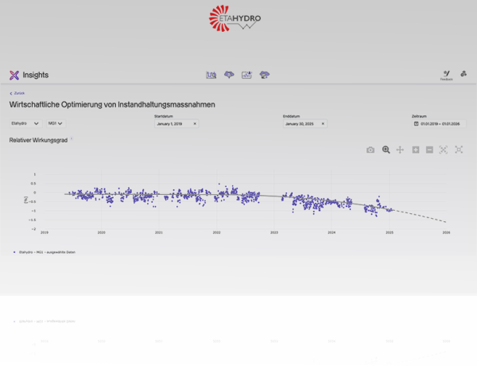Click the Relativer Wirkungsgrad heading

click(x=38, y=140)
